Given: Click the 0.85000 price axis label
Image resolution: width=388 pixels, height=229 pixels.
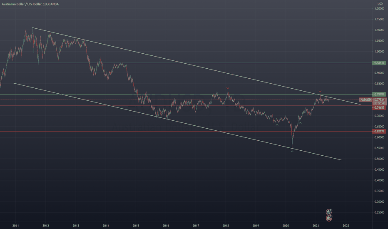Looking at the screenshot, I should click(x=379, y=84).
